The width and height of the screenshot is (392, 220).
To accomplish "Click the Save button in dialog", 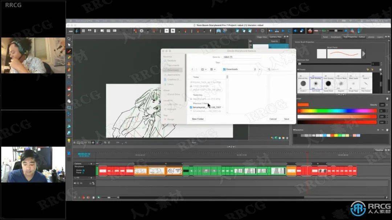I will [286, 119].
